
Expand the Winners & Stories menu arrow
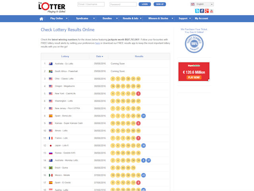[172, 19]
